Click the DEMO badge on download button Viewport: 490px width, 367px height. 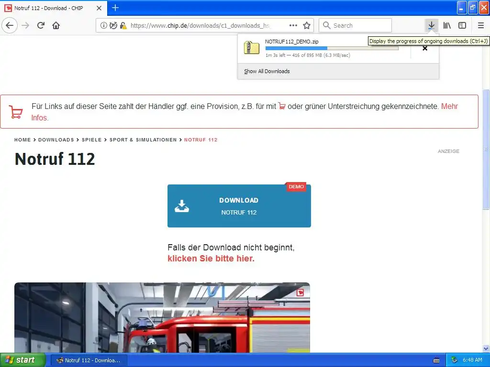point(296,187)
